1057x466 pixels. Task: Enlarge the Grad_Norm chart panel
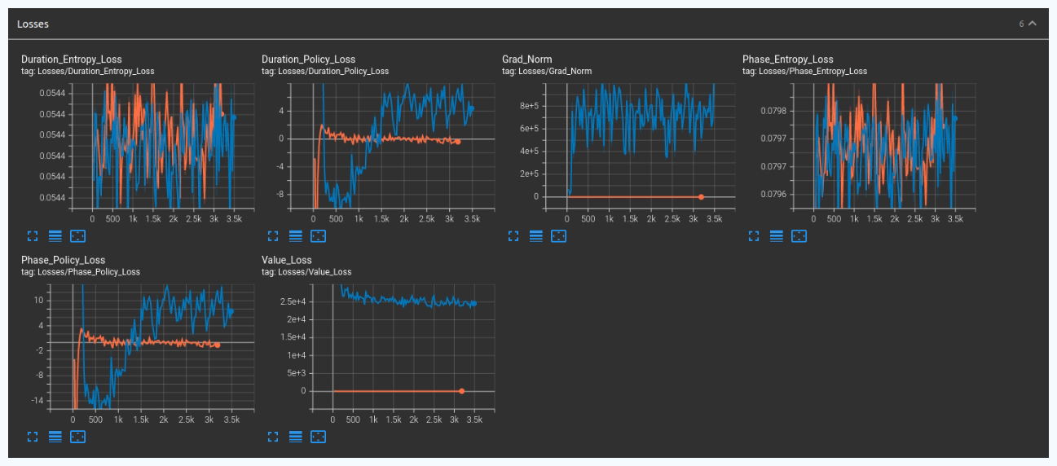click(513, 236)
